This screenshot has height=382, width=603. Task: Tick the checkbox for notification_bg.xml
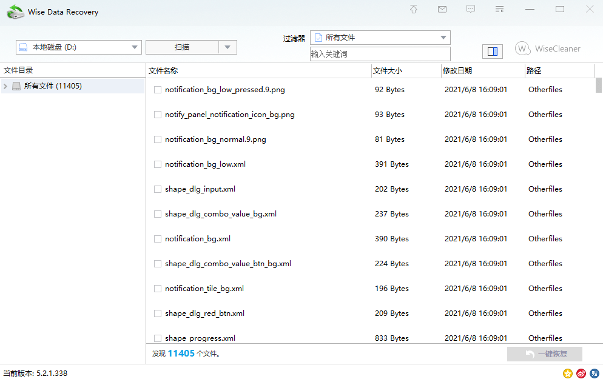(x=158, y=238)
